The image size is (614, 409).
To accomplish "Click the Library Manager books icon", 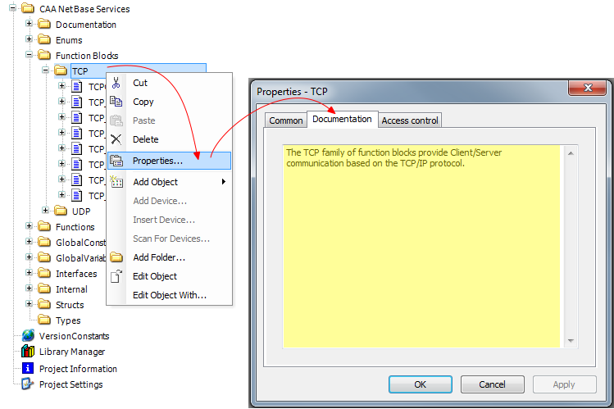I will point(28,352).
